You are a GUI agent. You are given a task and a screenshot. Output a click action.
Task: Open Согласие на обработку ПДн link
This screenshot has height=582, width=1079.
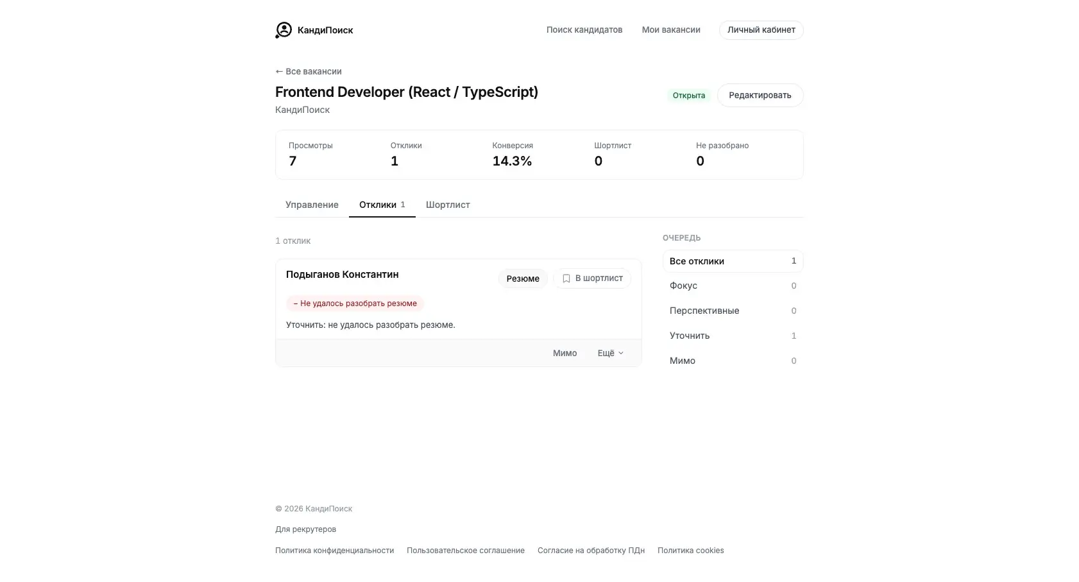(x=591, y=551)
